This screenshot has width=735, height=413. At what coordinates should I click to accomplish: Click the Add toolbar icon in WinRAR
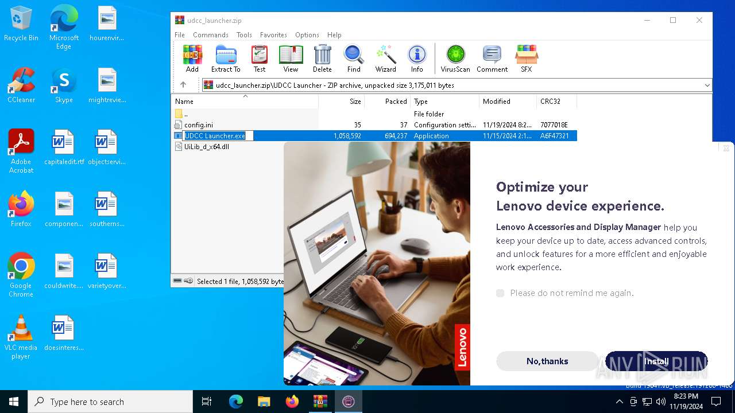pos(192,59)
